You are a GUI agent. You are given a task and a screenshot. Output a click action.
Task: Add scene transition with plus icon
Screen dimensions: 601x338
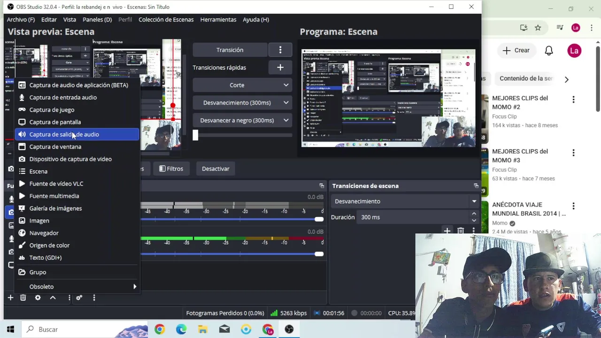pos(447,231)
